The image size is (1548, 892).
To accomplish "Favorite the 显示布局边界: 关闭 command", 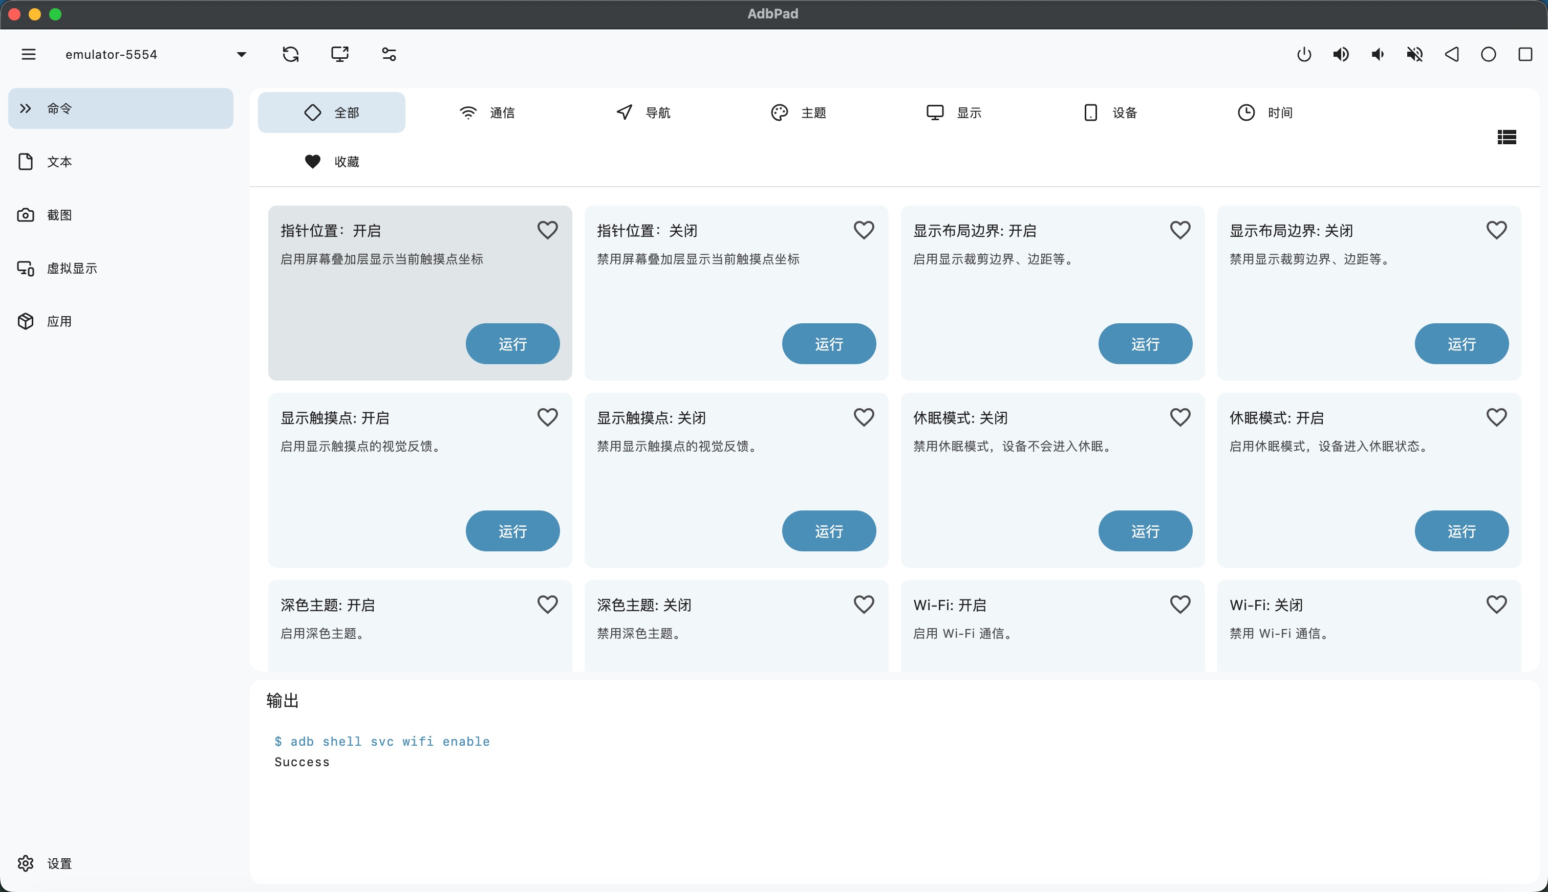I will click(1496, 230).
